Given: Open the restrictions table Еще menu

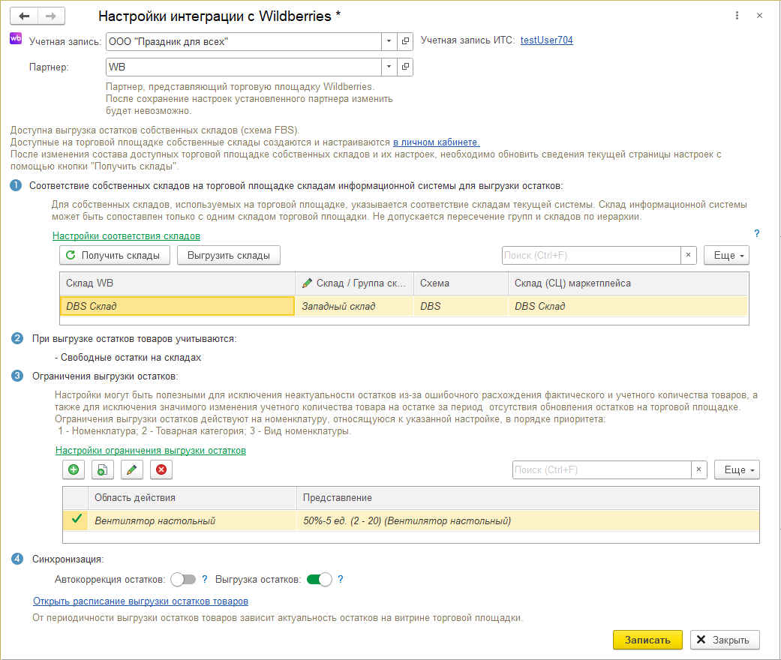Looking at the screenshot, I should pos(736,469).
